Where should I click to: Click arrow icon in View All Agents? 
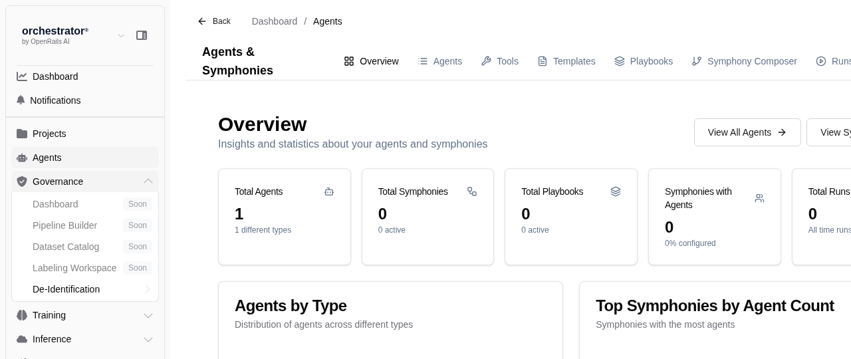pyautogui.click(x=782, y=132)
